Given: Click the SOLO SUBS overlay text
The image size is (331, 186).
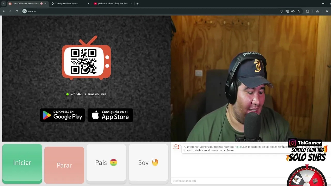Looking at the screenshot, I should pos(307,157).
